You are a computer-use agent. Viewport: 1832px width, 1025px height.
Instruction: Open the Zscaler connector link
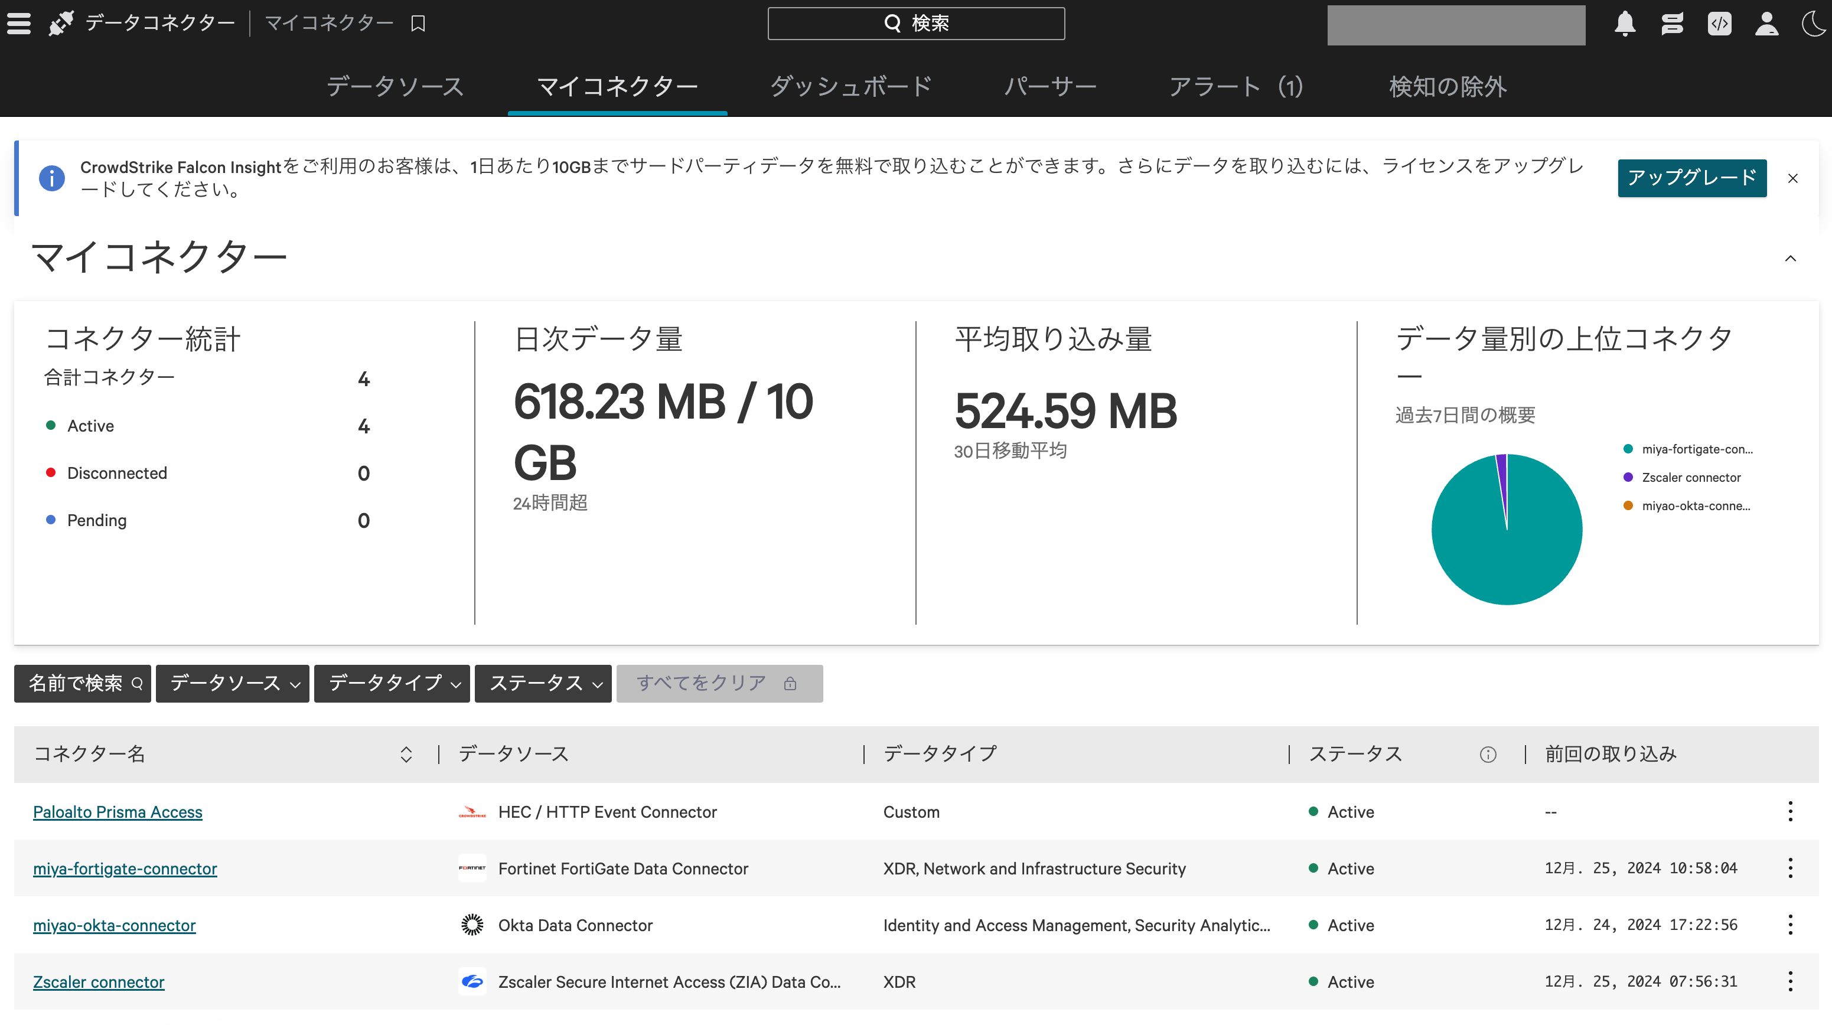99,982
